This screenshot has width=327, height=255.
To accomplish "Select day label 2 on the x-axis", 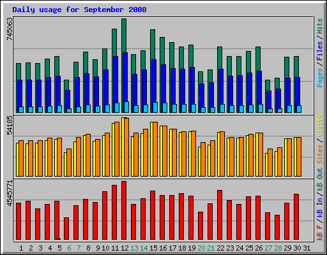I will click(31, 248).
